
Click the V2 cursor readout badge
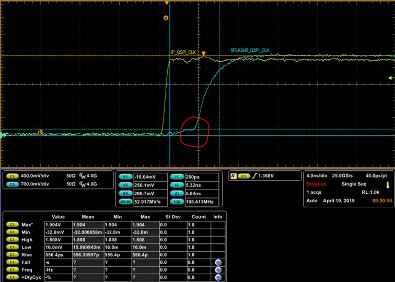(x=125, y=185)
